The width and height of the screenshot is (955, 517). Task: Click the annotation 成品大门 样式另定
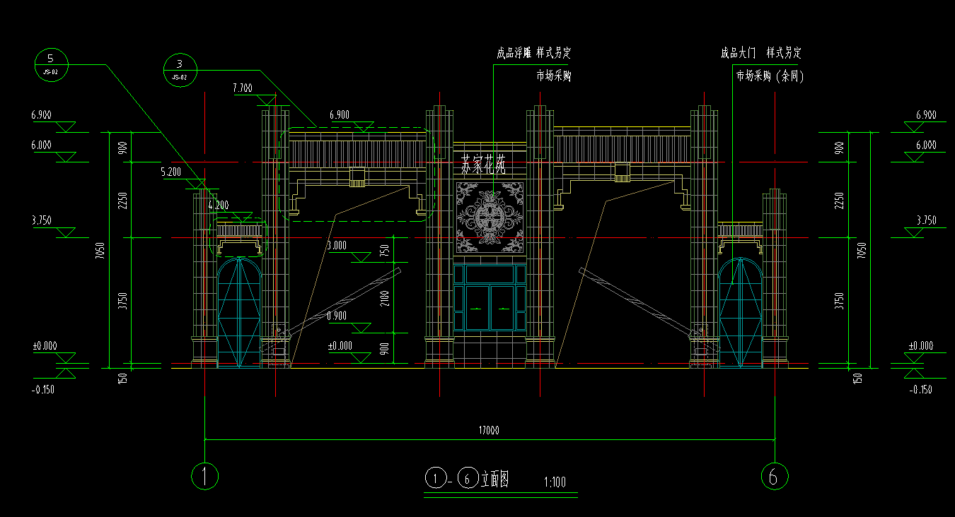click(760, 53)
